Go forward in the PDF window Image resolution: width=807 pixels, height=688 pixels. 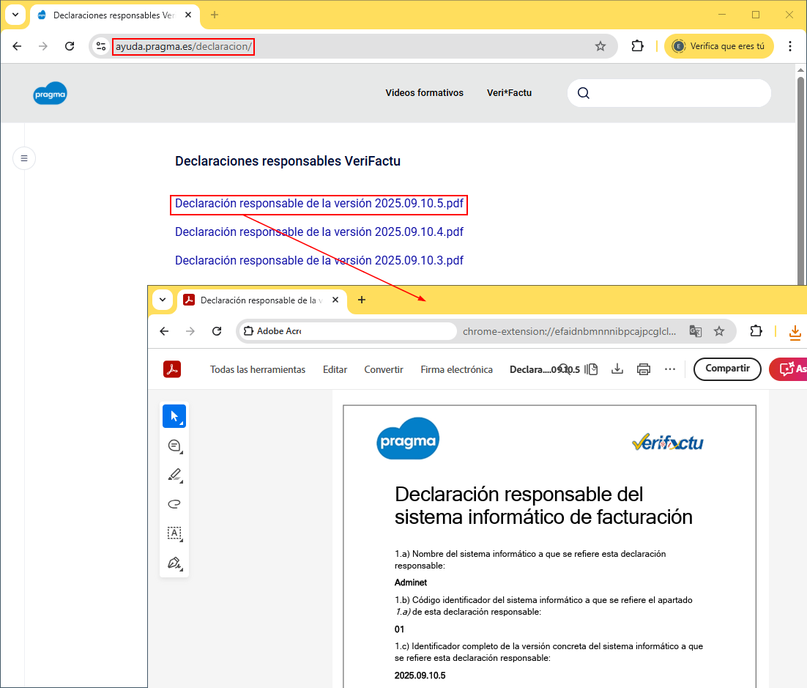pyautogui.click(x=190, y=331)
